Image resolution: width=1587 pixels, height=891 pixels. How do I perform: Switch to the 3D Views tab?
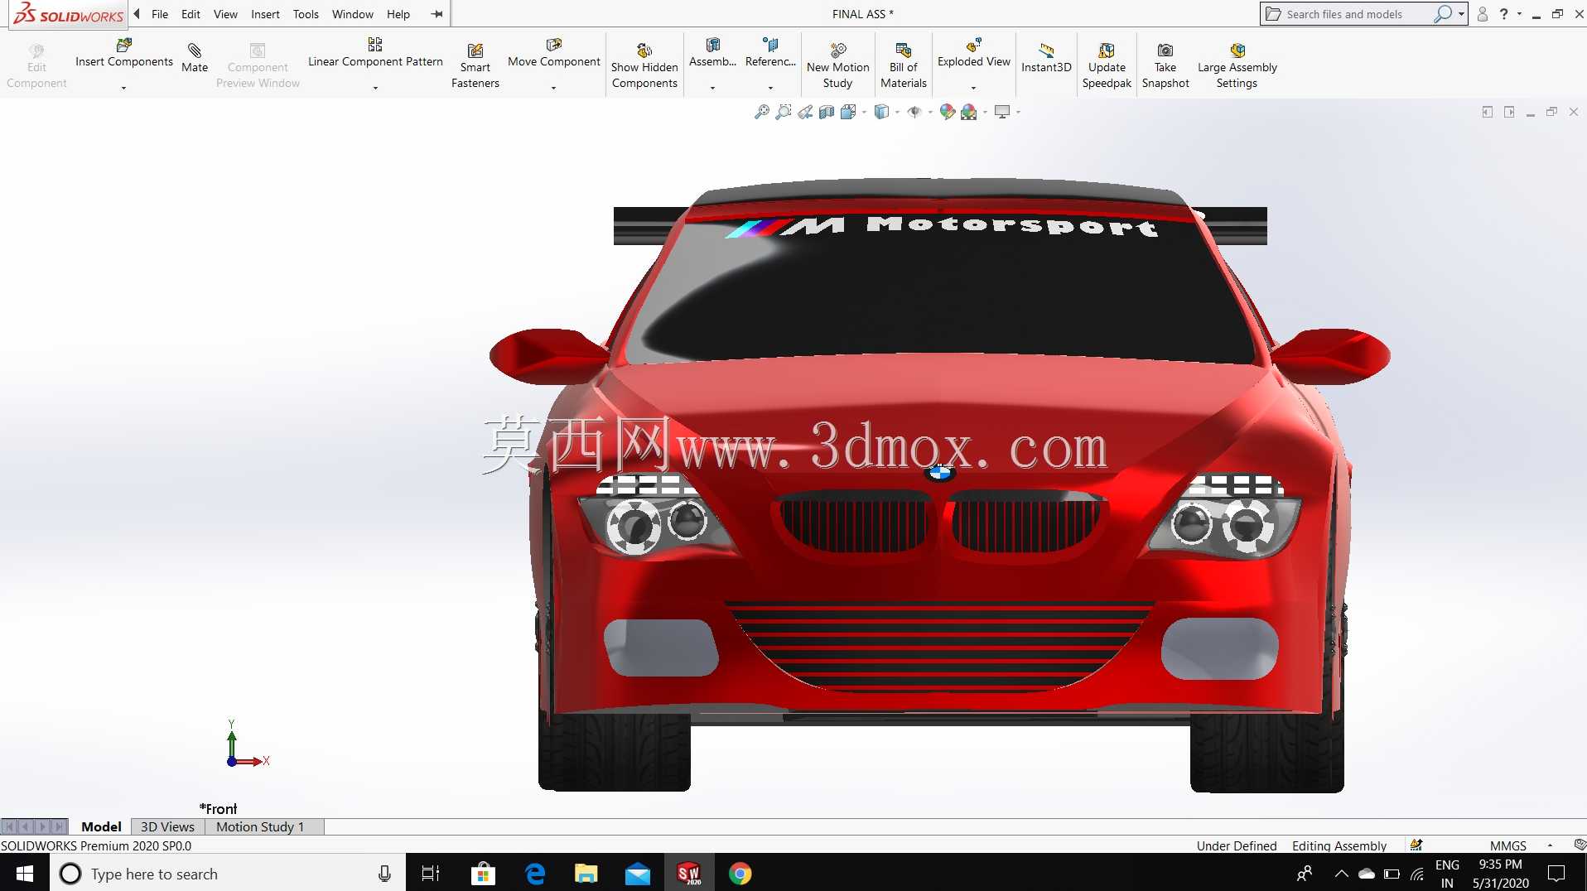pyautogui.click(x=167, y=826)
